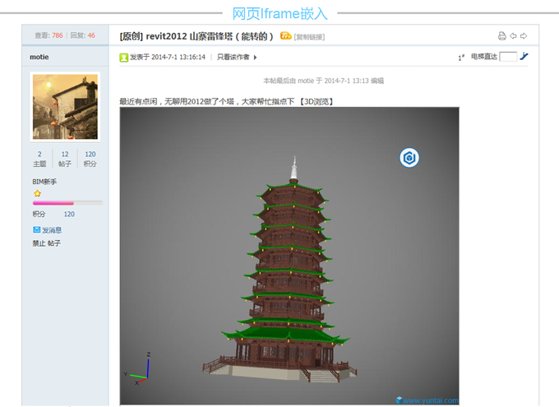Go to previous thread arrow icon

(513, 36)
